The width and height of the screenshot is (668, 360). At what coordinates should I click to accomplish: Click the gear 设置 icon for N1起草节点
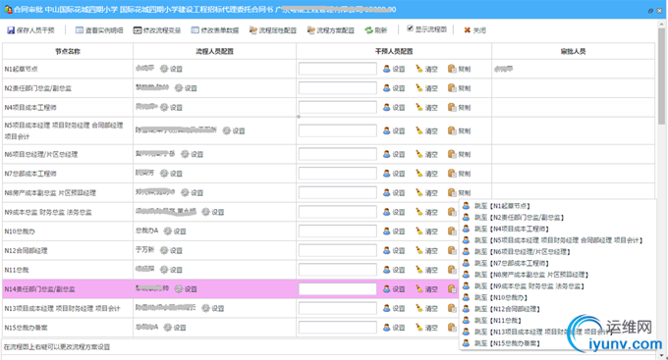[164, 69]
